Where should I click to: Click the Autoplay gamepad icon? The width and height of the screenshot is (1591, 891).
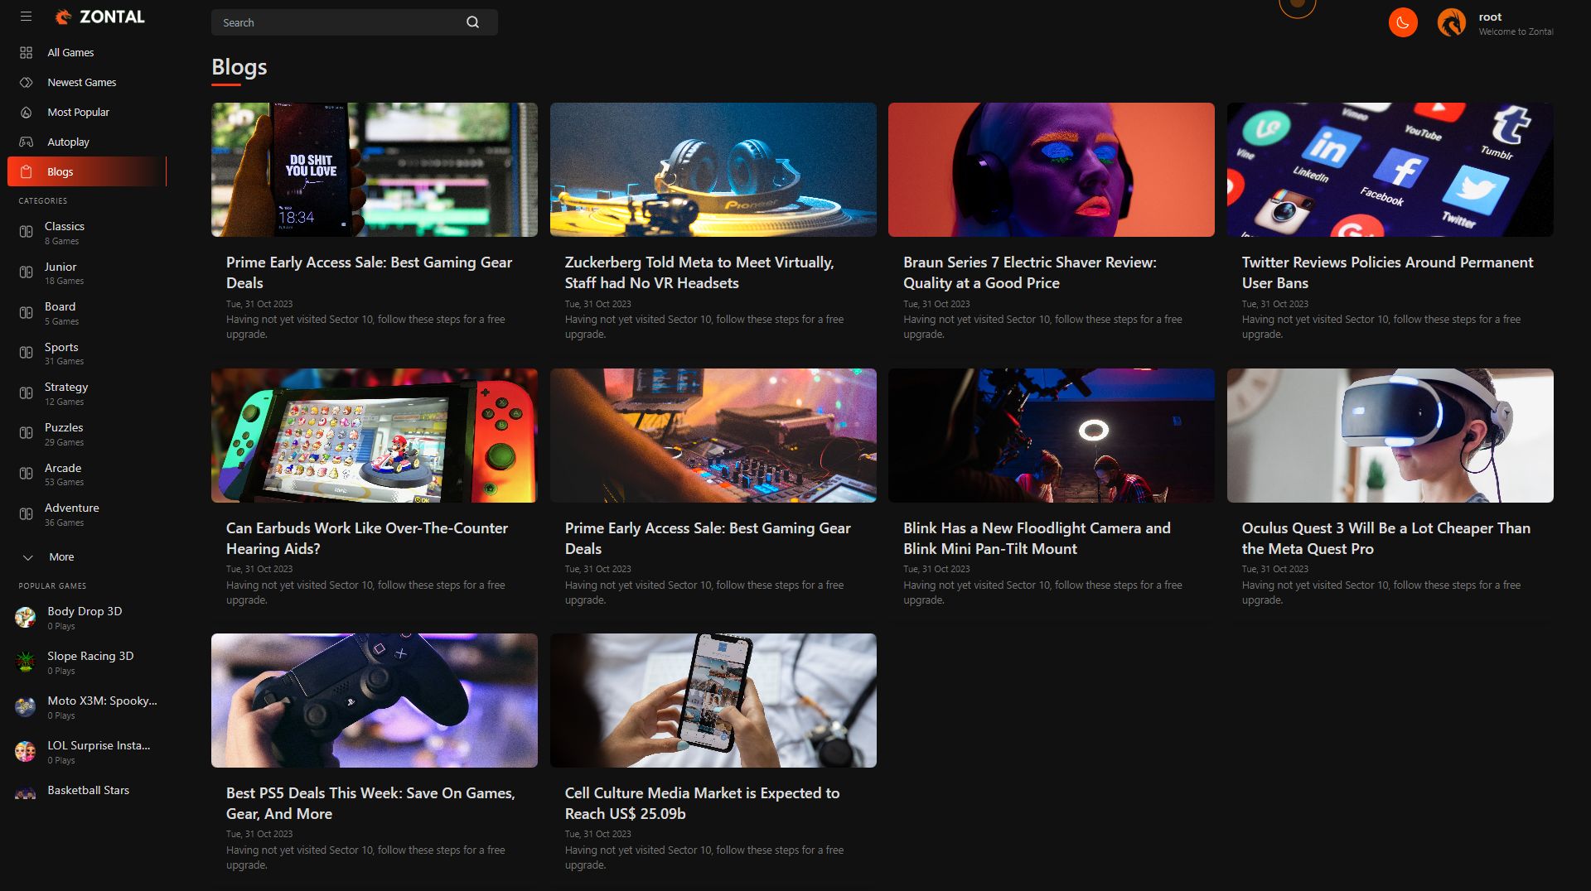pyautogui.click(x=26, y=142)
